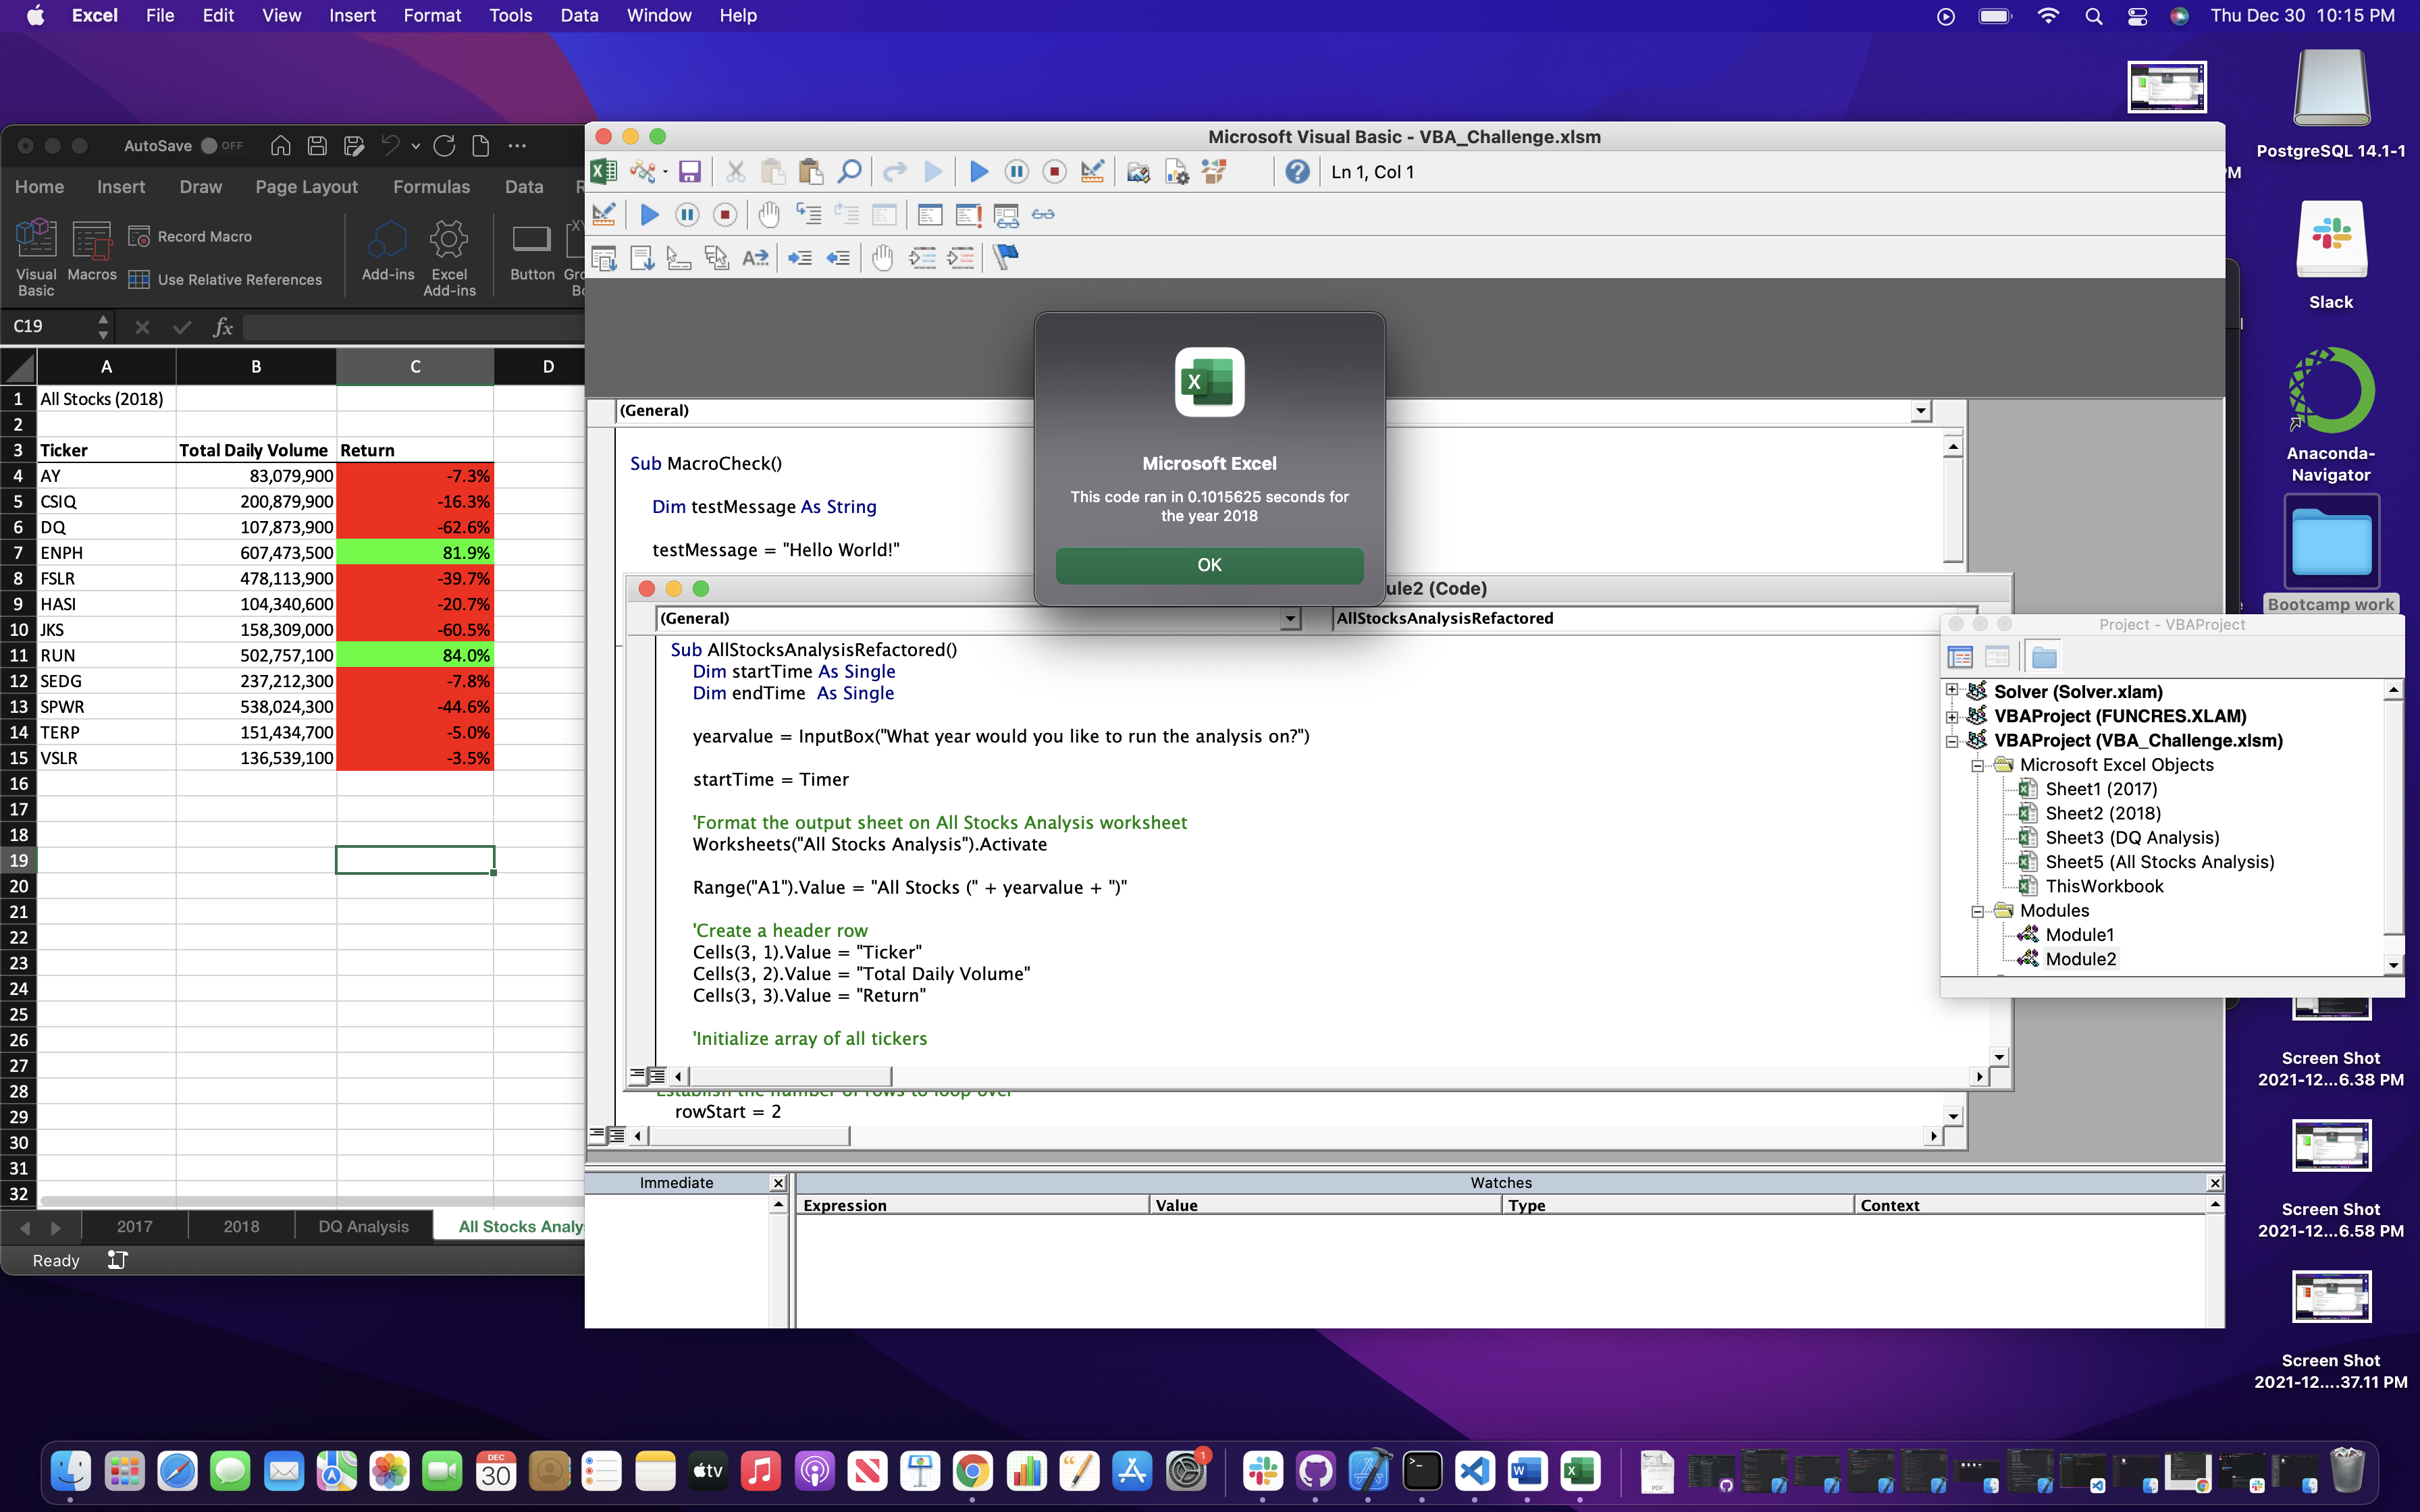Click the Toggle Breakpoint hand icon

(x=768, y=214)
